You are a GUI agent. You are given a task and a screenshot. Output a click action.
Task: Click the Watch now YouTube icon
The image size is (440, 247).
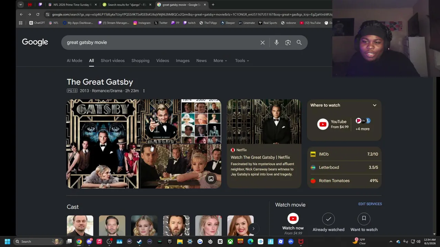pyautogui.click(x=293, y=219)
